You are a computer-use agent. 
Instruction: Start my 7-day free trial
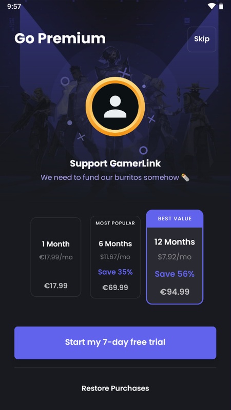point(115,342)
